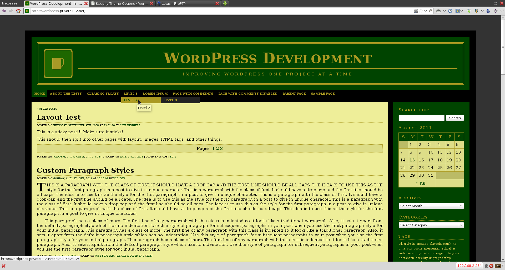Expand the address bar autocomplete arrow
505x270 pixels.
tap(425, 11)
